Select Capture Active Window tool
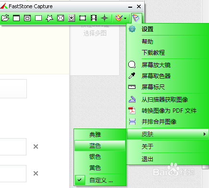209x188 pixels. [x=16, y=18]
